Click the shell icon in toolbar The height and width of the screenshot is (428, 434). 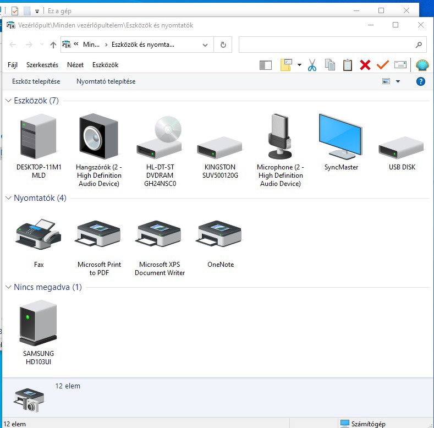422,65
